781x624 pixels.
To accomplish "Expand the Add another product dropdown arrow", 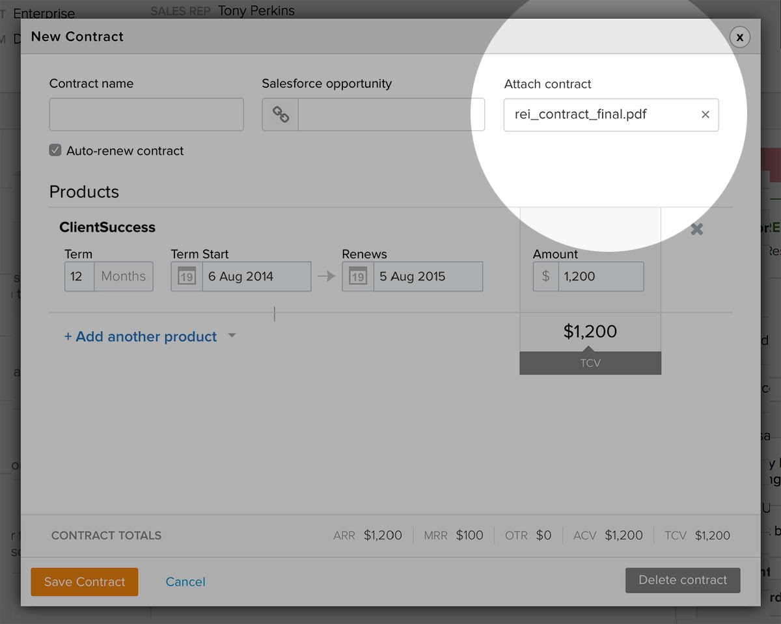I will tap(232, 336).
